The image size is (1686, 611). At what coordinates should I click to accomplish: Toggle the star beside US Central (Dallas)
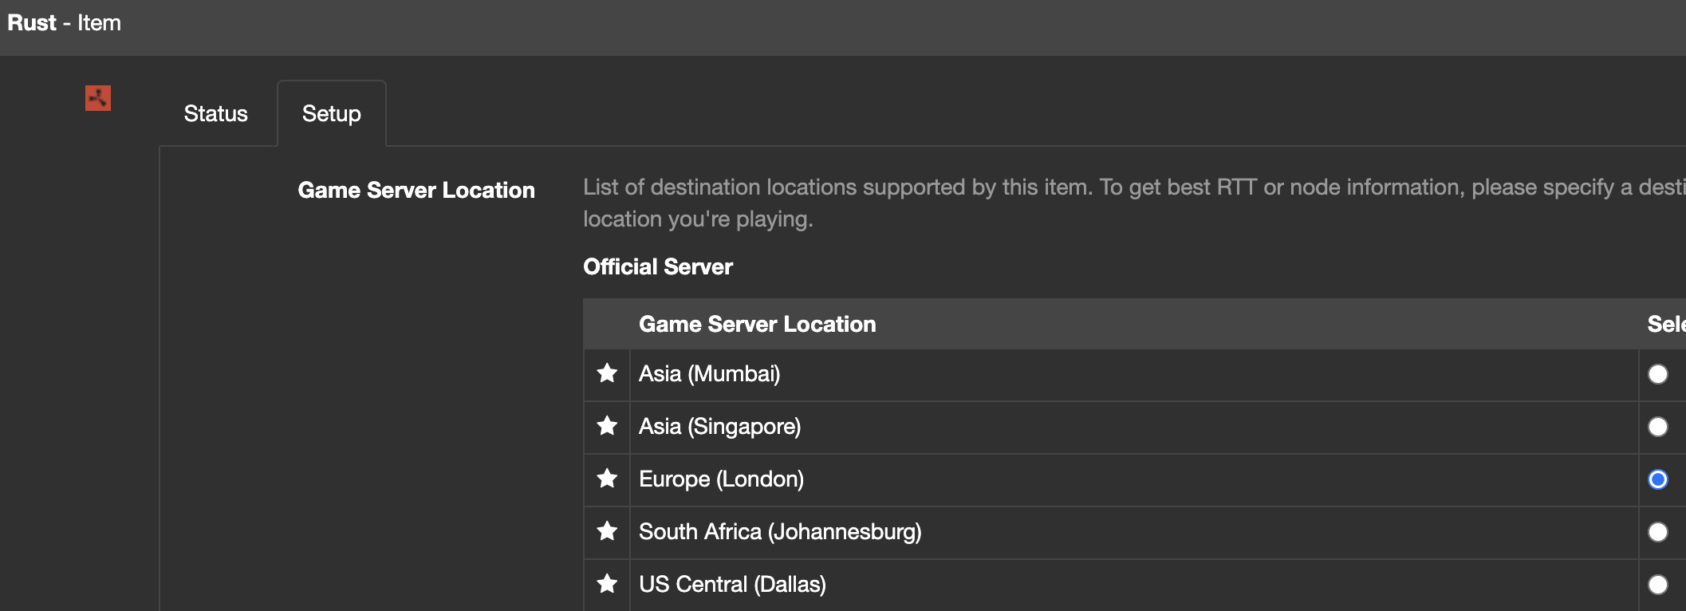pyautogui.click(x=607, y=584)
